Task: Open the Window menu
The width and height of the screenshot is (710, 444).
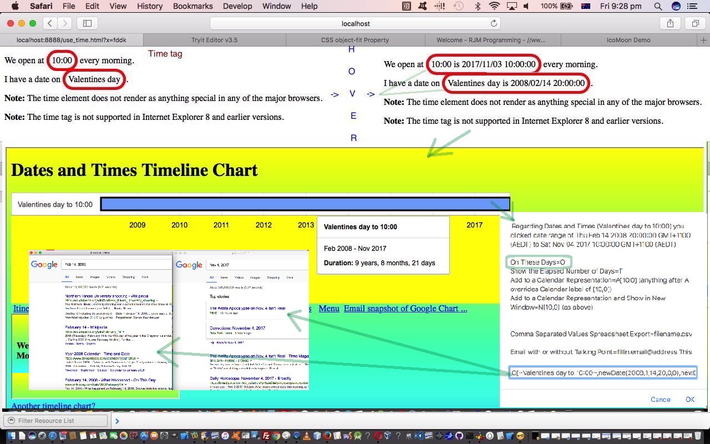Action: 276,6
